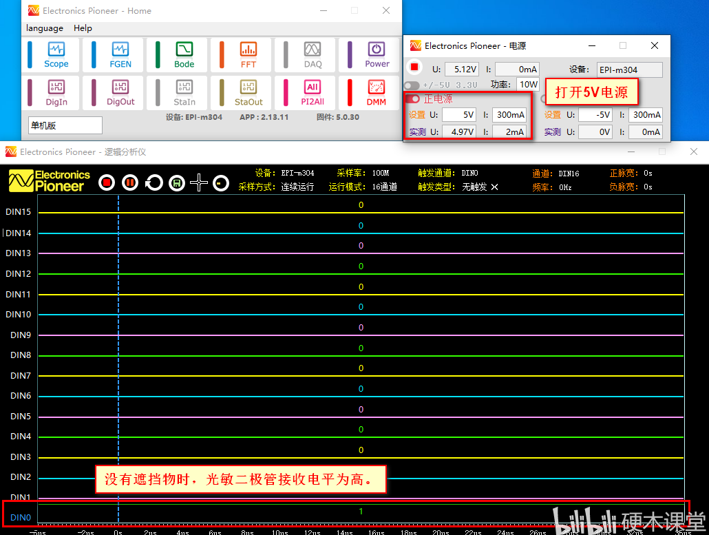This screenshot has width=709, height=535.
Task: Select the DIN14 channel label
Action: coord(18,233)
